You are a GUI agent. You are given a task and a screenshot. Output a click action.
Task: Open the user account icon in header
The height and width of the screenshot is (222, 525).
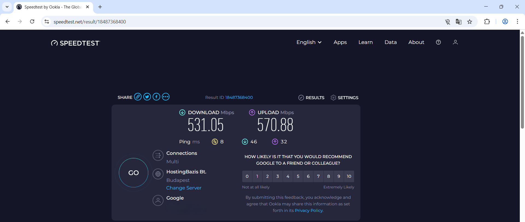point(455,42)
